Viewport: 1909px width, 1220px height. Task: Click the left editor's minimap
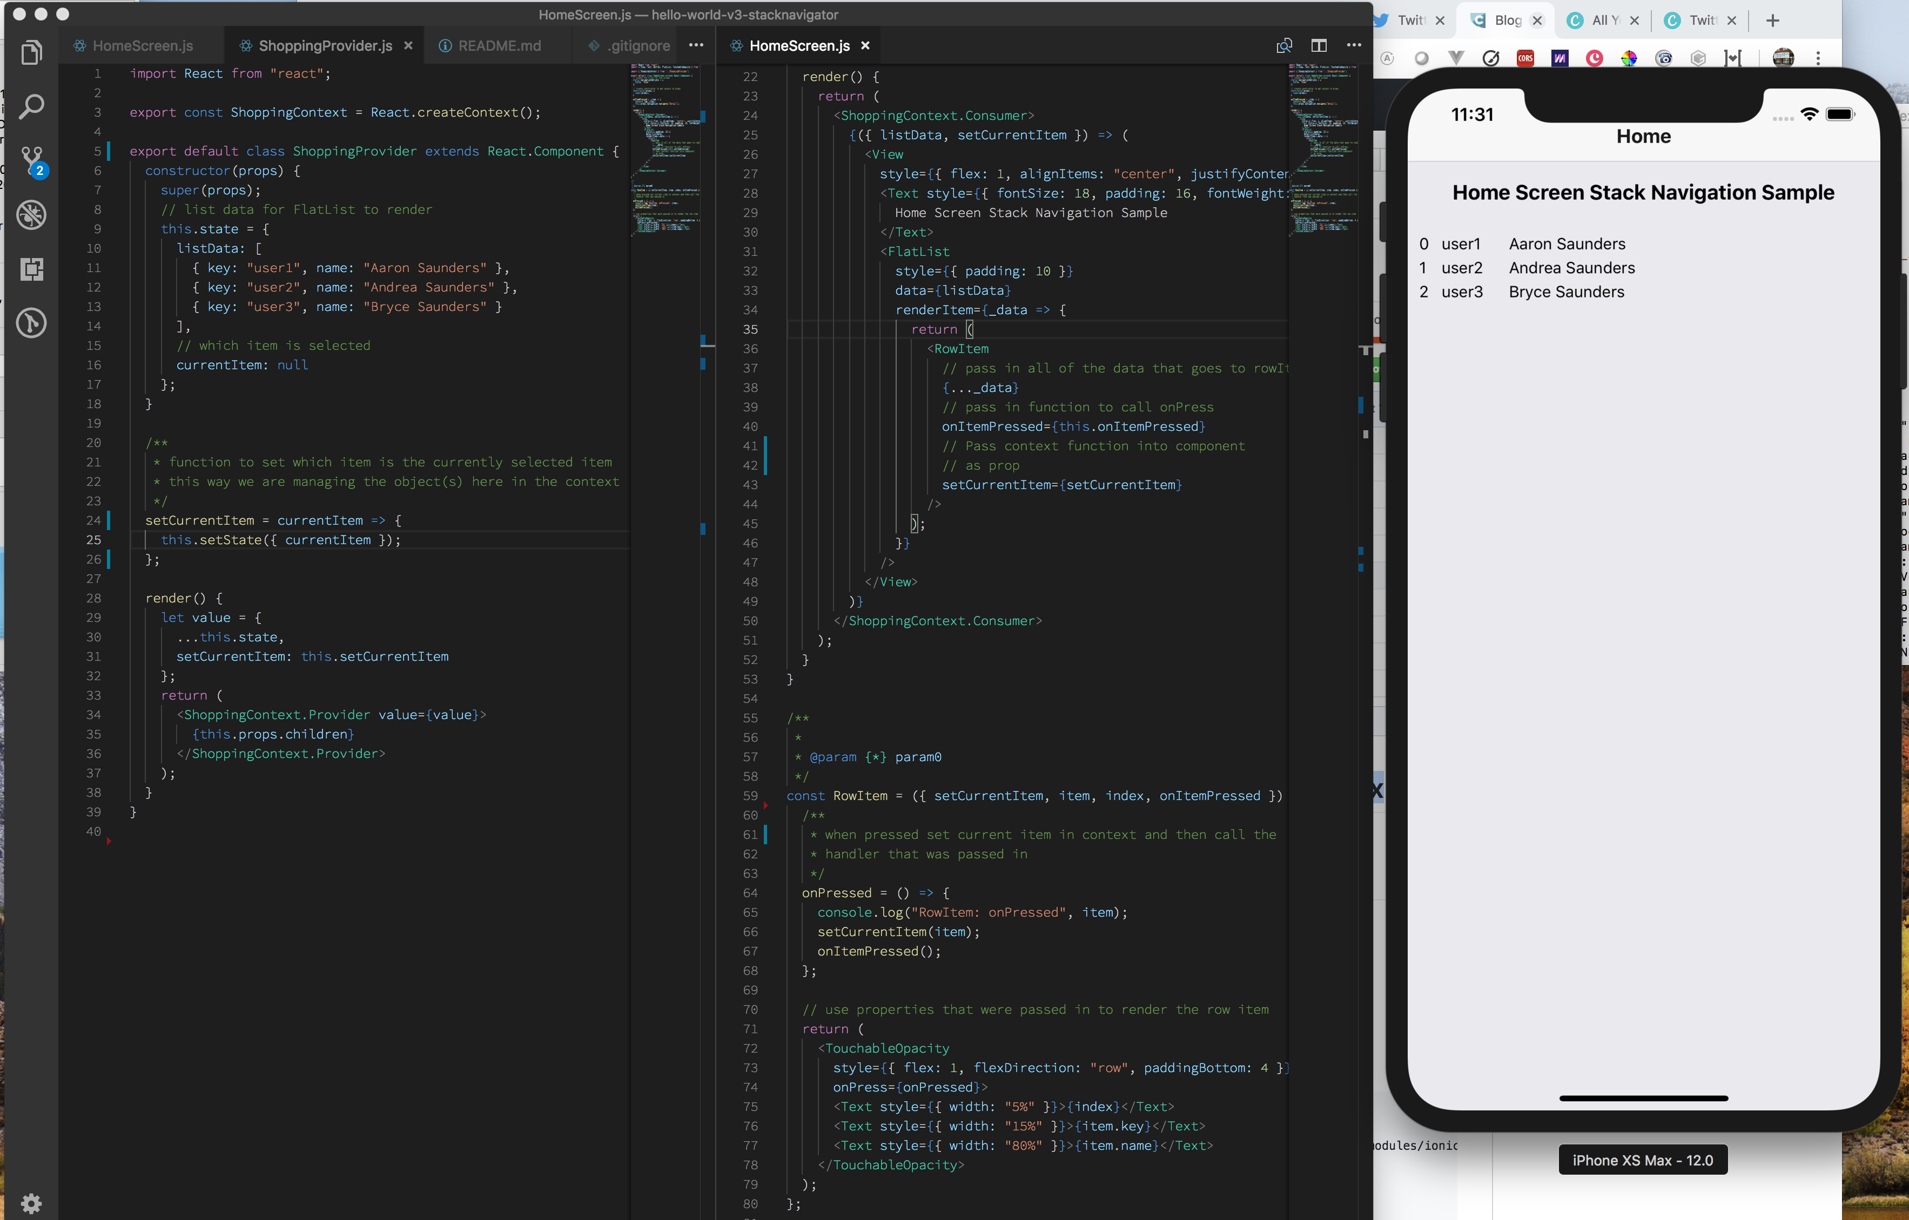[665, 151]
